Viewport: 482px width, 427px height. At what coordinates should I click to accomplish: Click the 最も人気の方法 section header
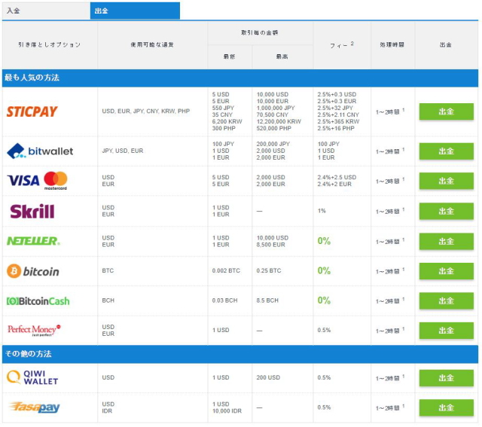240,78
